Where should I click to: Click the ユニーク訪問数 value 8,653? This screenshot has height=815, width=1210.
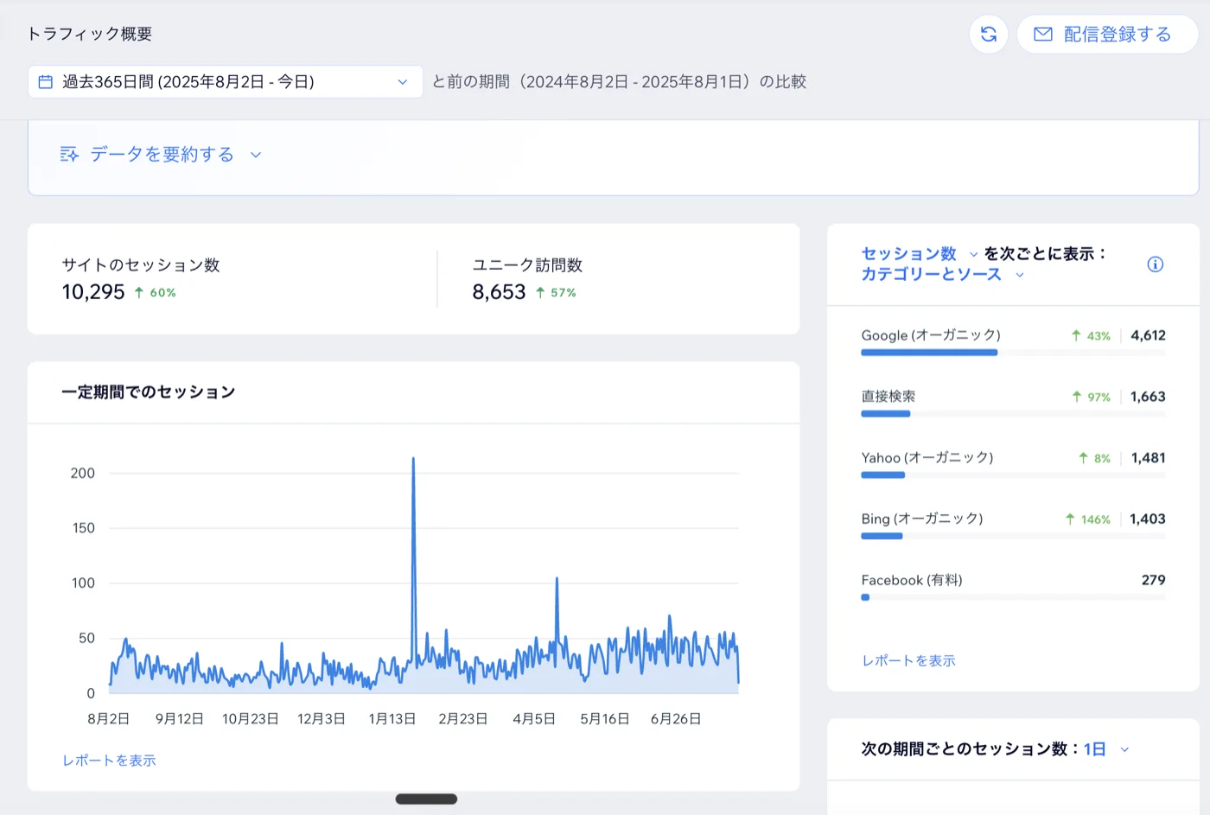point(499,292)
